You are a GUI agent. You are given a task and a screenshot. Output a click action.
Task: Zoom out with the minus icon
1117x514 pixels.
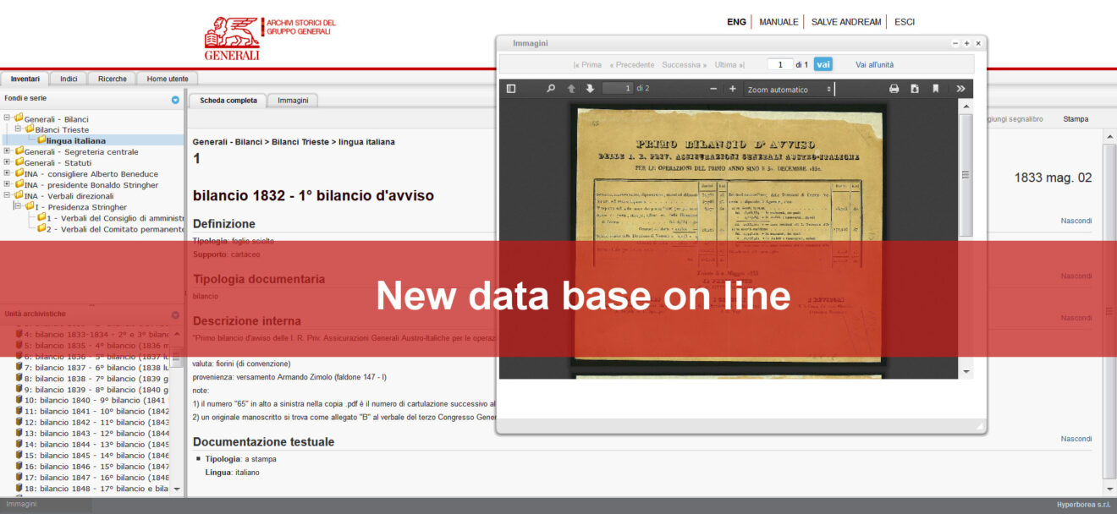[x=713, y=89]
